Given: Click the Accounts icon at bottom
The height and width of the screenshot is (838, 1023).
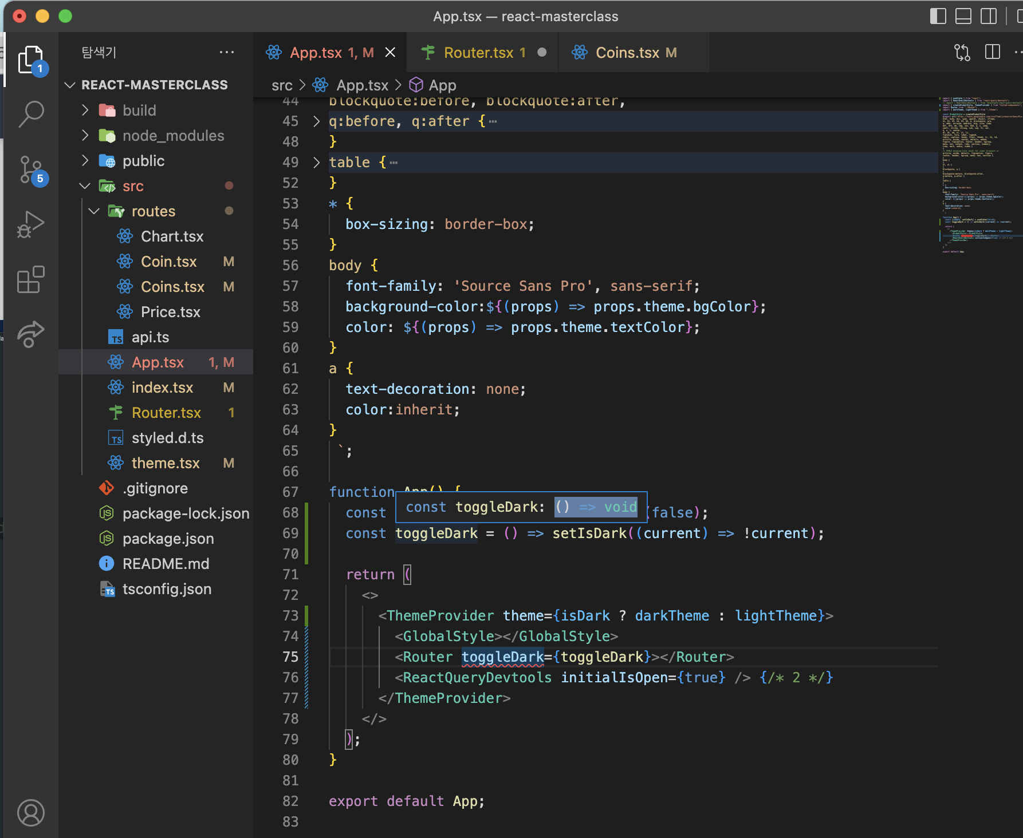Looking at the screenshot, I should pyautogui.click(x=31, y=812).
